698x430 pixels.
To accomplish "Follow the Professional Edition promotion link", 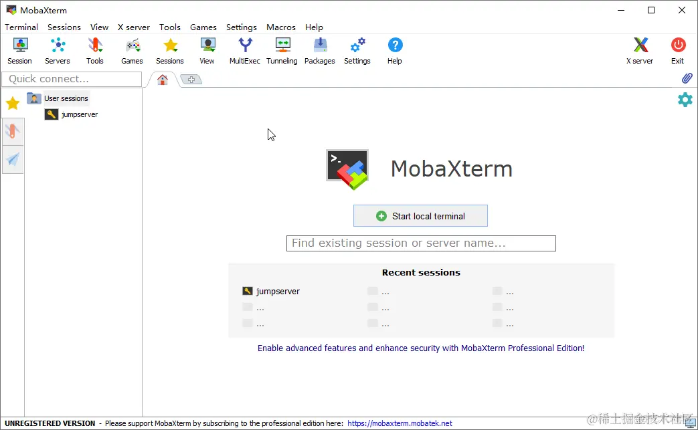I will tap(421, 348).
